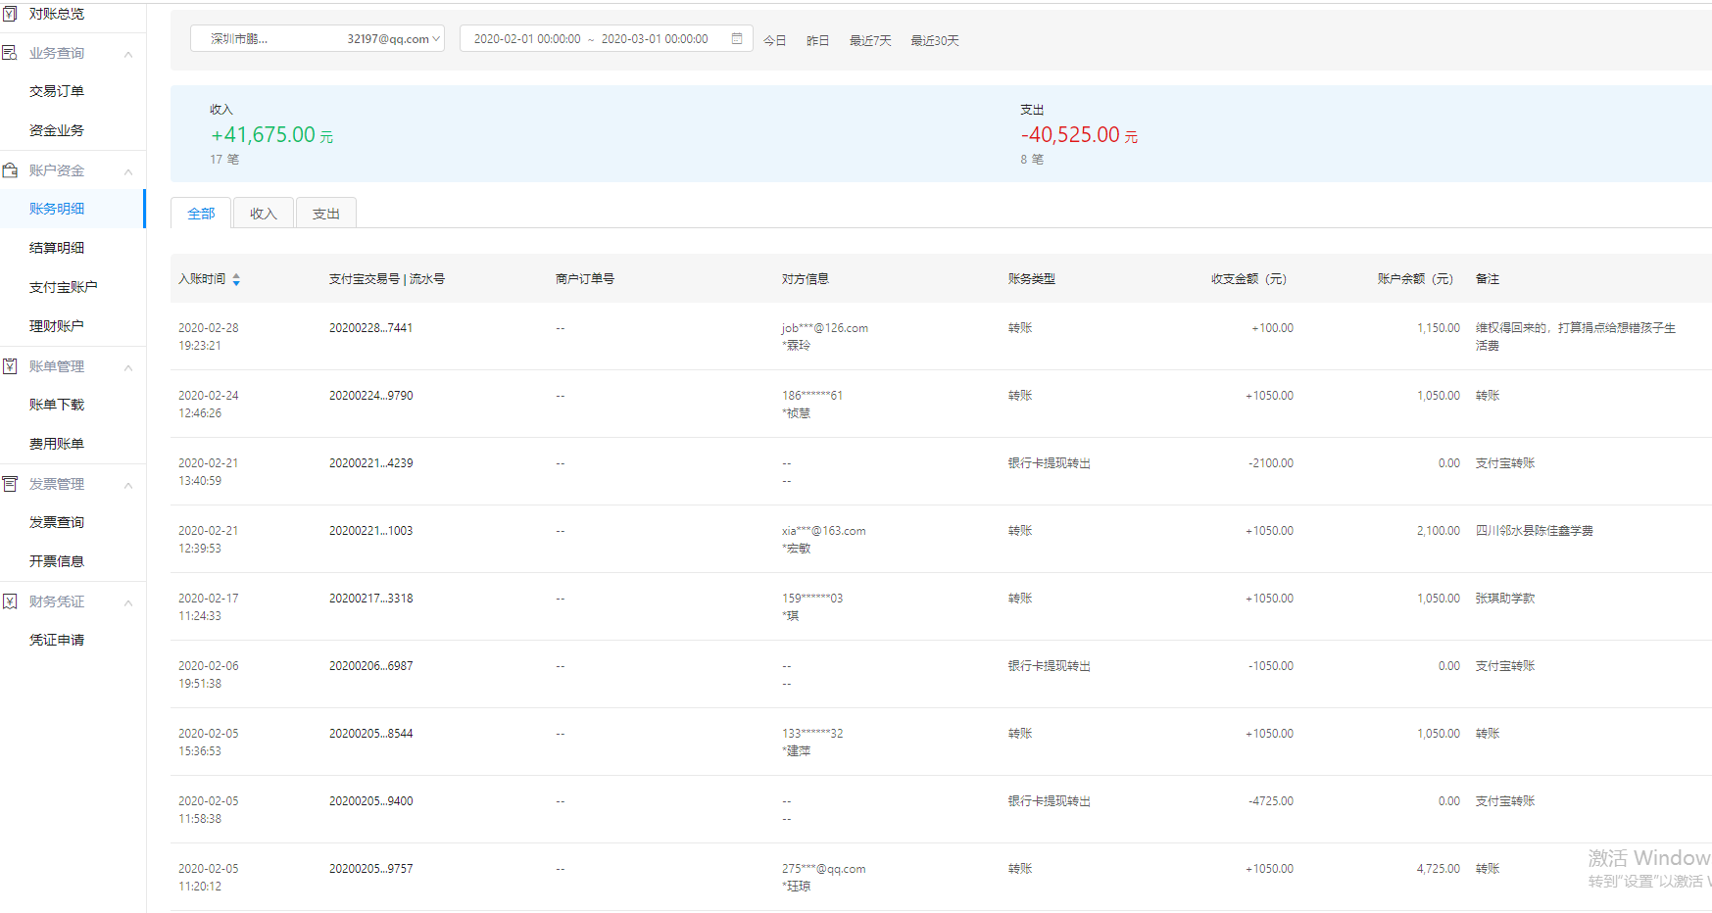Click the 发票管理 section icon

pos(10,484)
